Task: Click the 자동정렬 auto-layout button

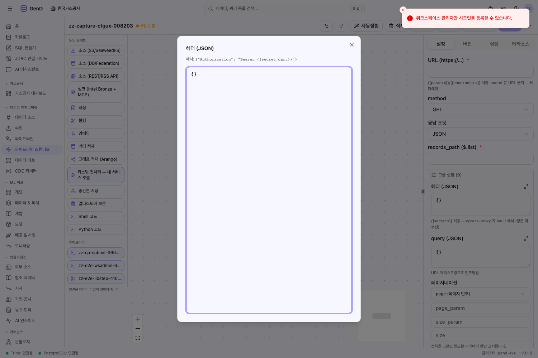Action: pyautogui.click(x=366, y=26)
